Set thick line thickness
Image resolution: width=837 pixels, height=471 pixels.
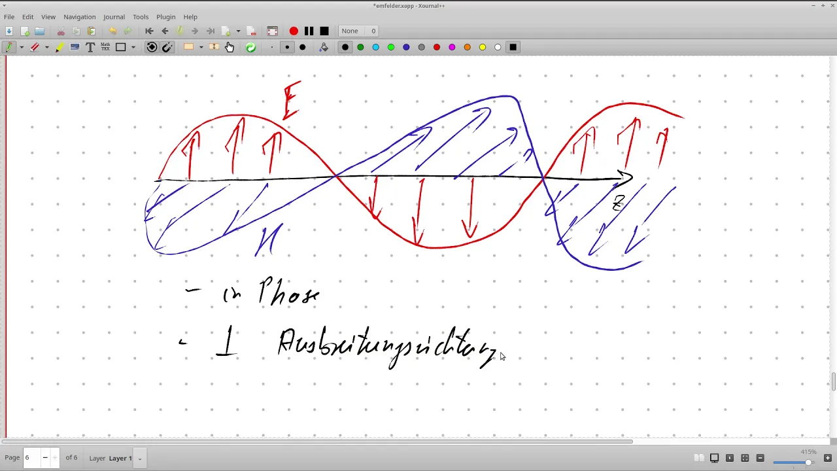302,47
